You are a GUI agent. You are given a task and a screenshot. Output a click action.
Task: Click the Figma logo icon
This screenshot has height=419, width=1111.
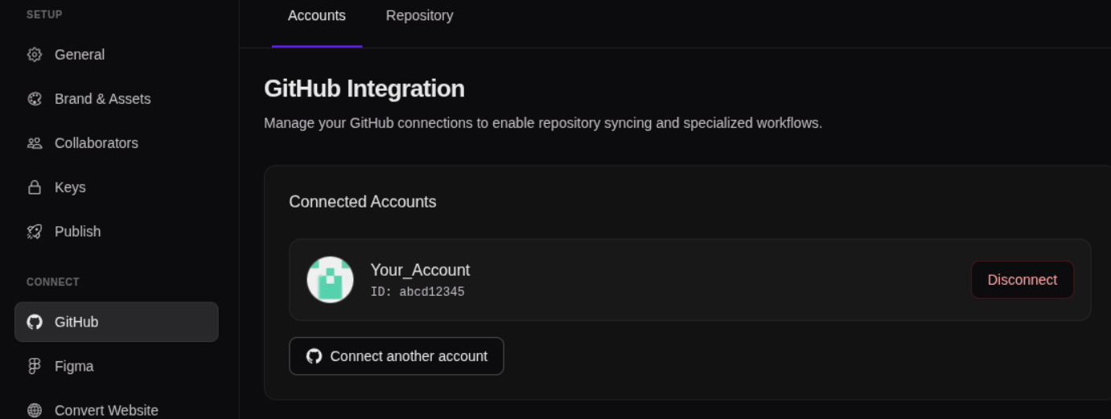tap(34, 366)
